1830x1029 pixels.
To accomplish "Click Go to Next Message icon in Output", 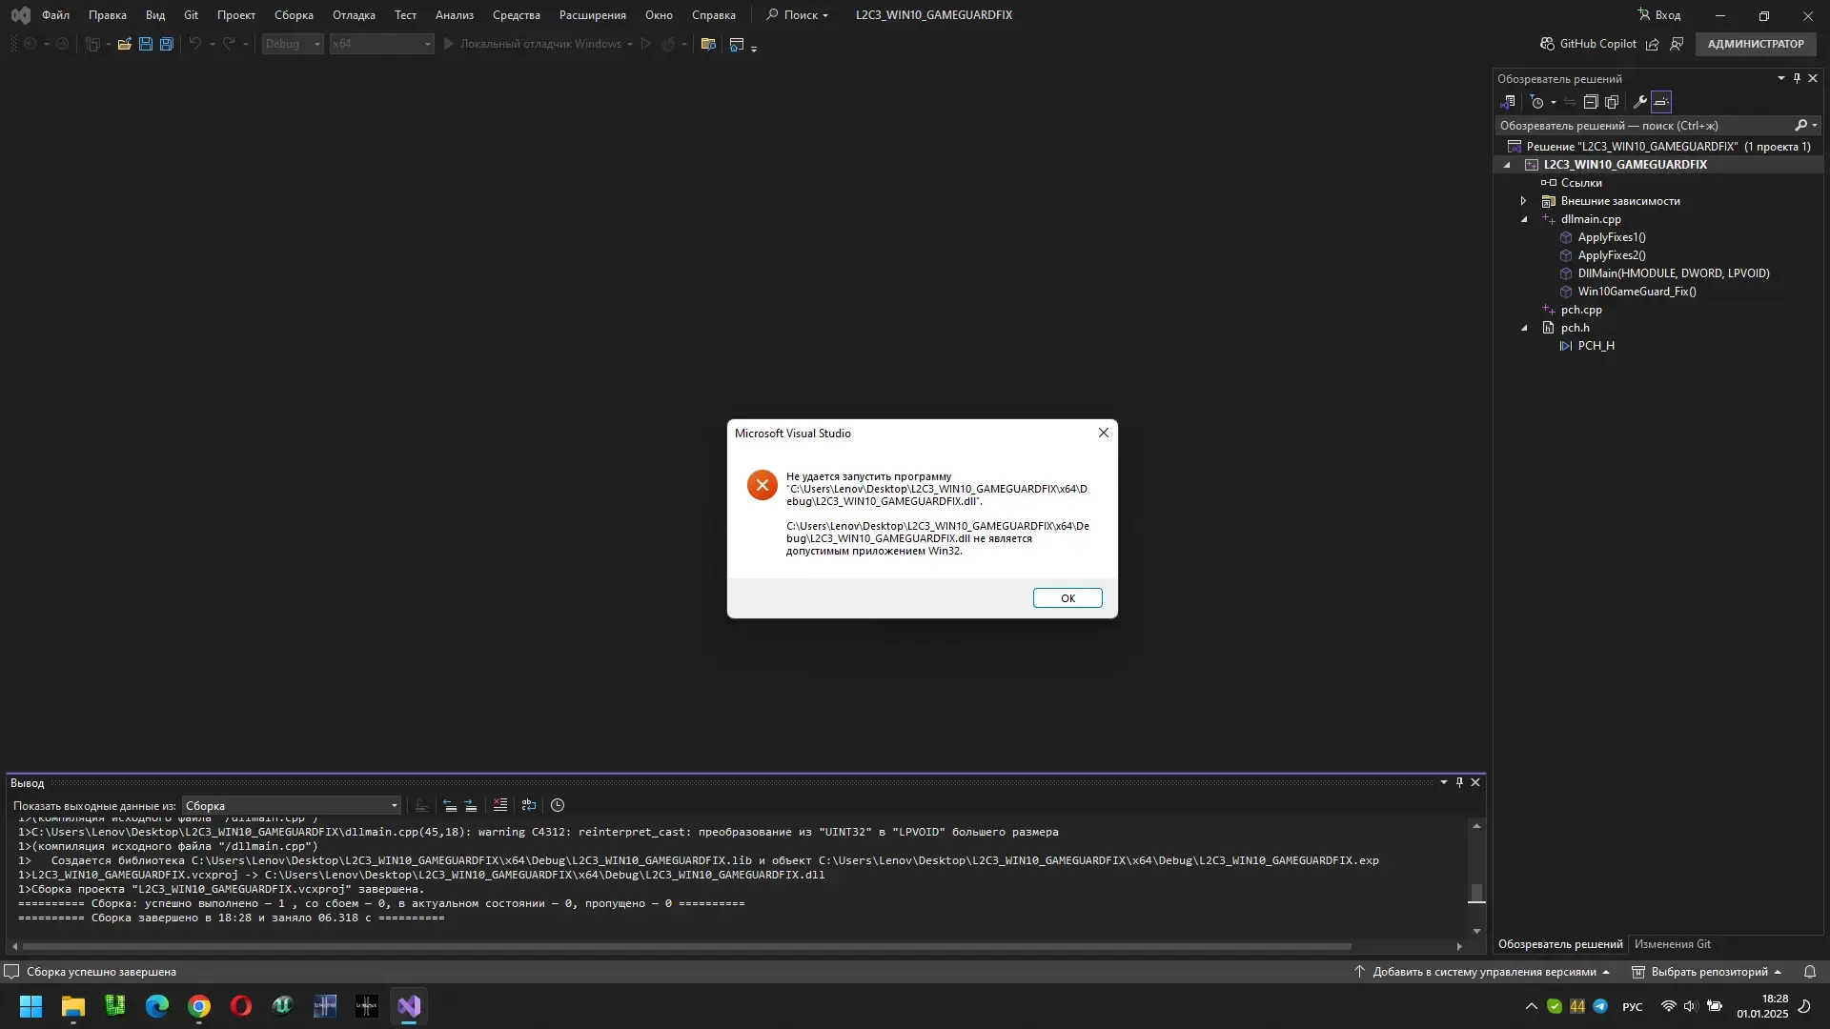I will [x=471, y=806].
